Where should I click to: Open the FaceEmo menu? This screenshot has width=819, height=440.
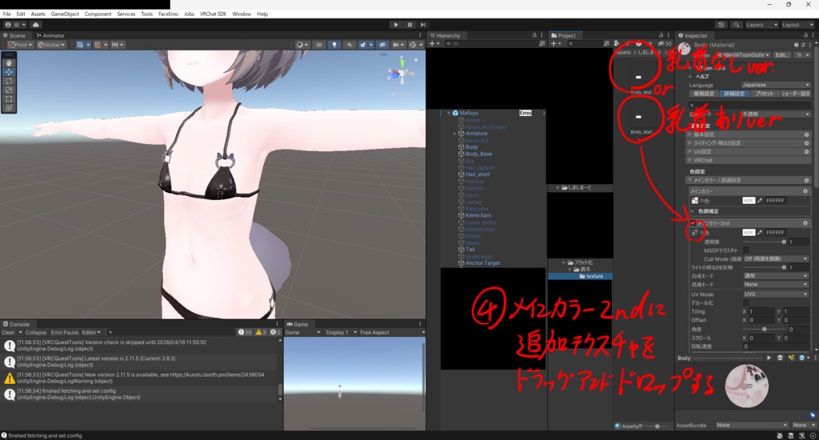click(168, 14)
